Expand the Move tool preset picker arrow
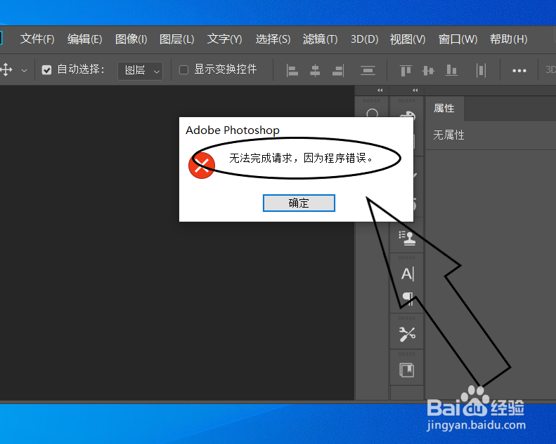The image size is (556, 444). tap(24, 70)
